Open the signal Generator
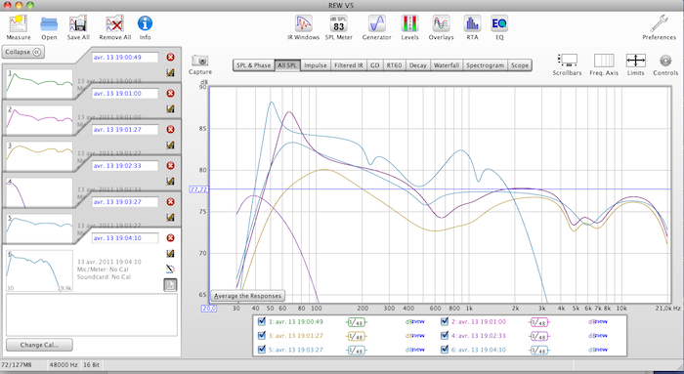The height and width of the screenshot is (374, 684). (376, 23)
